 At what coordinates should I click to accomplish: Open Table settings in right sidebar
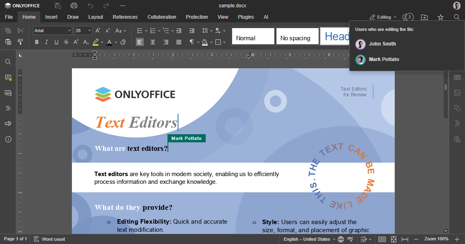(x=457, y=78)
